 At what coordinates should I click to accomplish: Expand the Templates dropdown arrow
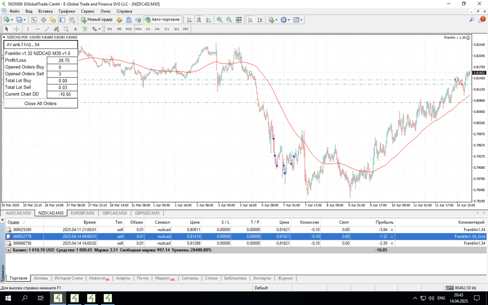pyautogui.click(x=301, y=20)
